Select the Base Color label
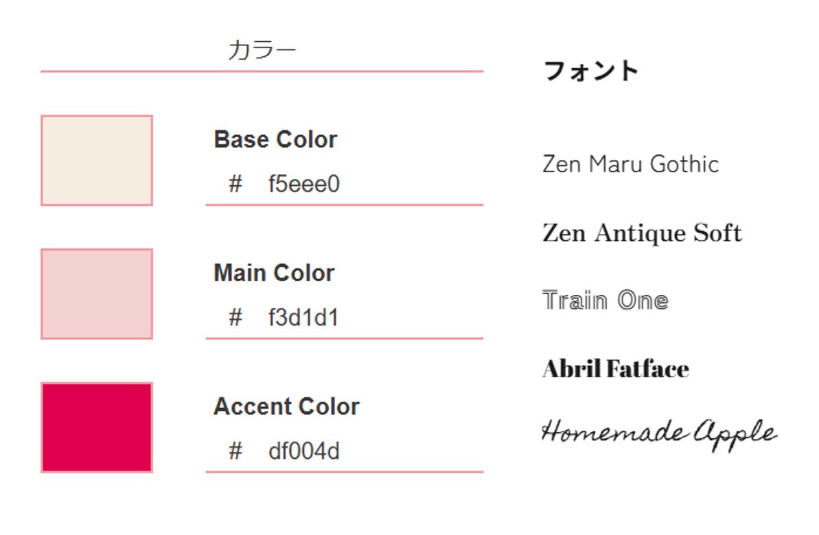819x535 pixels. (275, 140)
